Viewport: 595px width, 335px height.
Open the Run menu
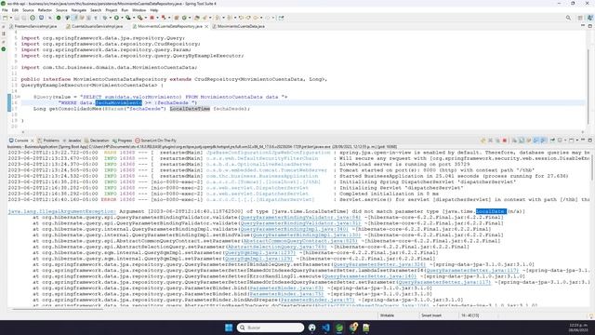tap(125, 10)
